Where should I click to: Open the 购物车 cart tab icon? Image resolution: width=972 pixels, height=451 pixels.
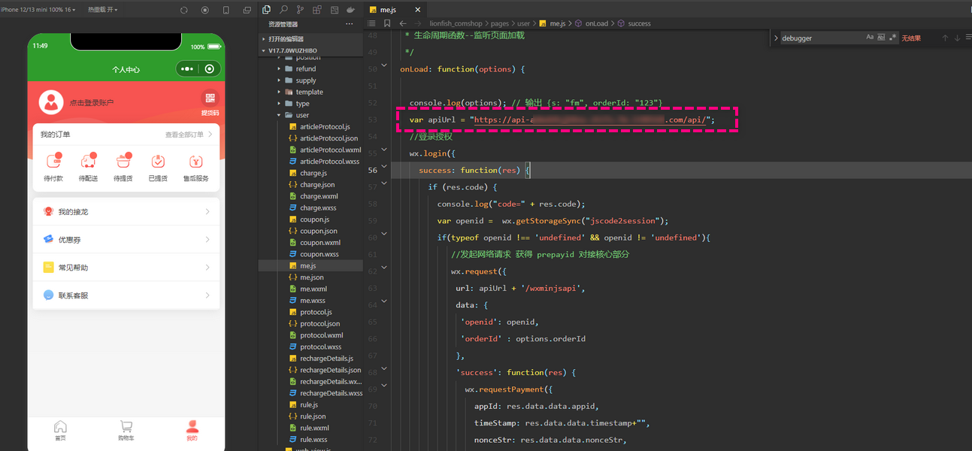[126, 427]
